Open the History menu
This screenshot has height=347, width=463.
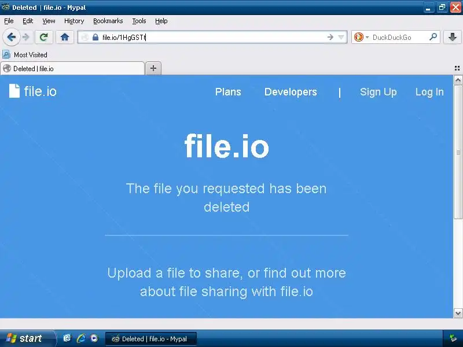click(74, 21)
